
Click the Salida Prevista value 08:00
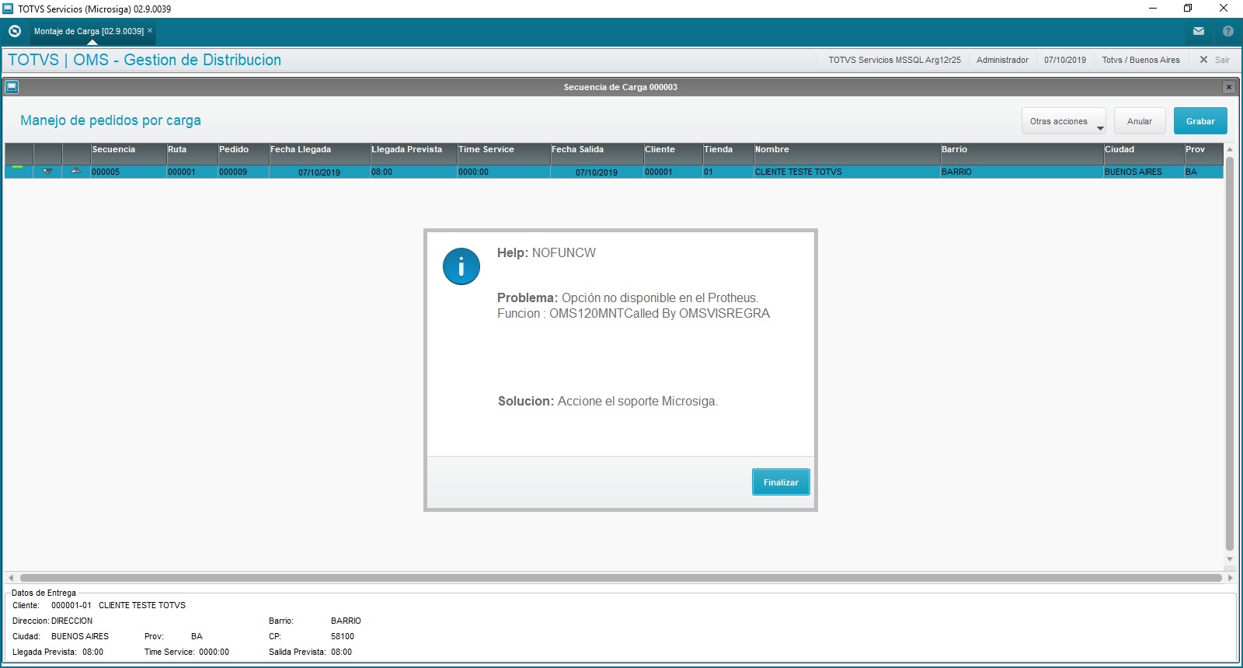pyautogui.click(x=341, y=652)
